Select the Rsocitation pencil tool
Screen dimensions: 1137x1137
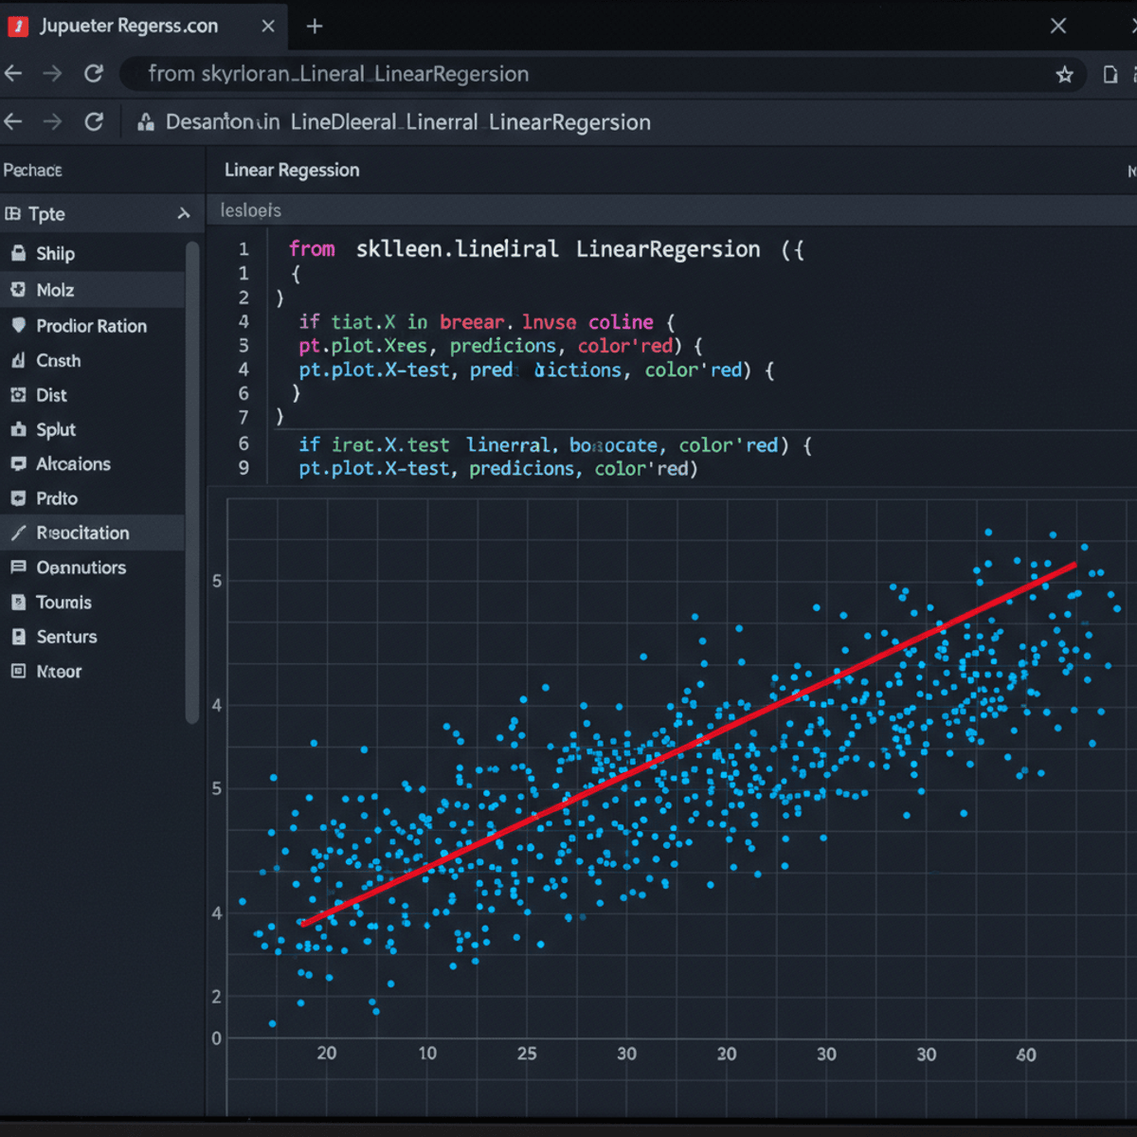(19, 532)
